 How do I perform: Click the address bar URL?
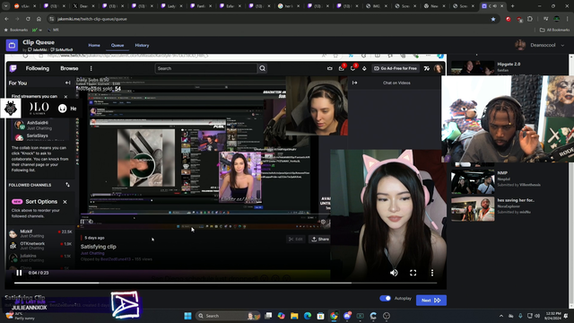tap(92, 19)
